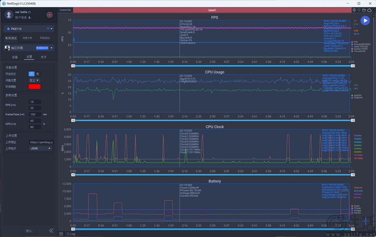Switch floating window state to 关
This screenshot has width=376, height=237.
(x=38, y=74)
